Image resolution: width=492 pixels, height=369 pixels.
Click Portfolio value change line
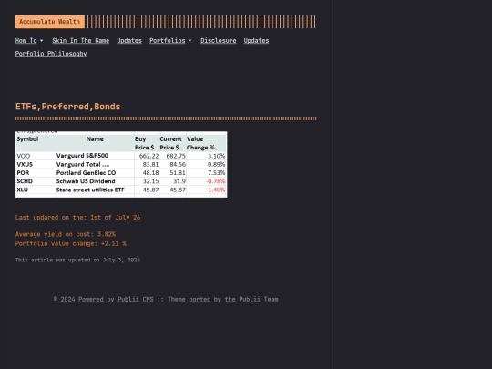tap(71, 243)
